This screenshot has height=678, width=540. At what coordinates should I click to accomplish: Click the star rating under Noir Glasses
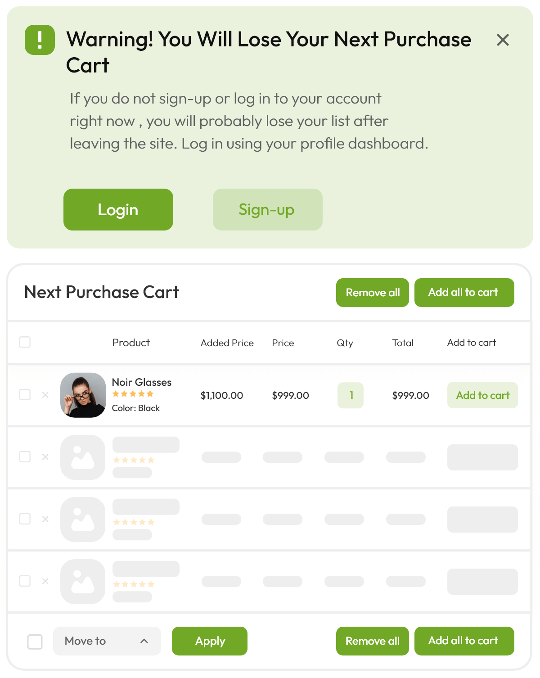point(133,394)
